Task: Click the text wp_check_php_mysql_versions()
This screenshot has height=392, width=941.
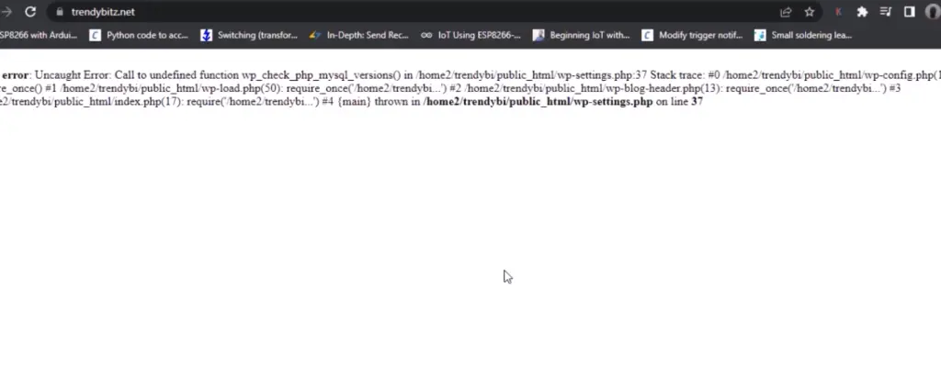Action: (321, 75)
